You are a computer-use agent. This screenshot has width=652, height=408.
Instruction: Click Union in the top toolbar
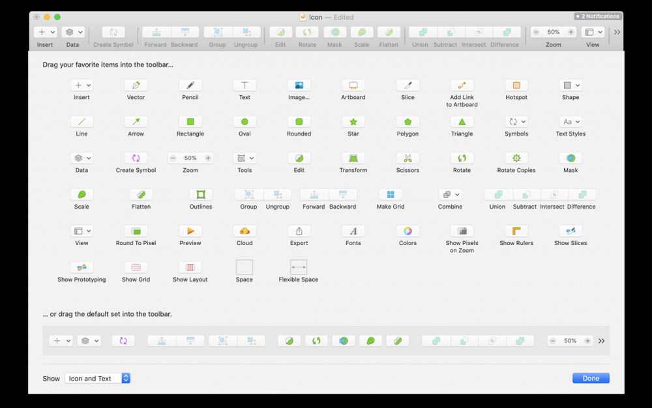(x=423, y=32)
